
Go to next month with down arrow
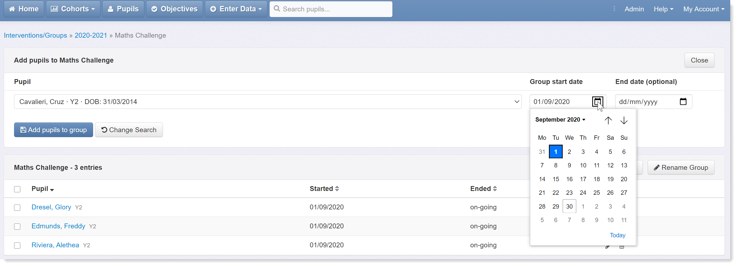[x=624, y=120]
